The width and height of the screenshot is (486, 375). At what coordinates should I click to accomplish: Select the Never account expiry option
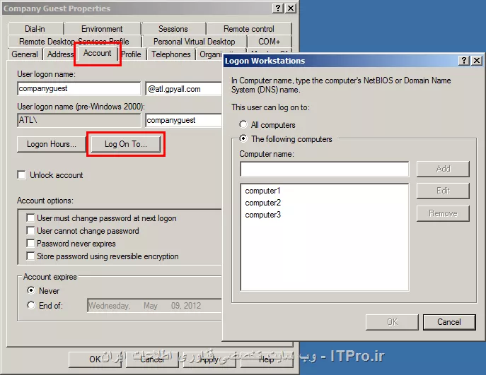coord(31,290)
